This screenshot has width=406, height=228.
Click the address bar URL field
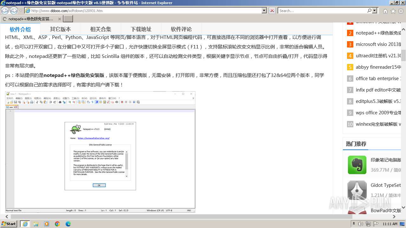point(143,10)
